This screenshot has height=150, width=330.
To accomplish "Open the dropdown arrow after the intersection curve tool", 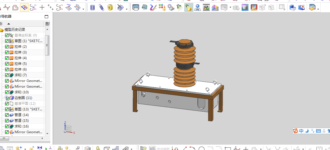I will tap(83, 9).
